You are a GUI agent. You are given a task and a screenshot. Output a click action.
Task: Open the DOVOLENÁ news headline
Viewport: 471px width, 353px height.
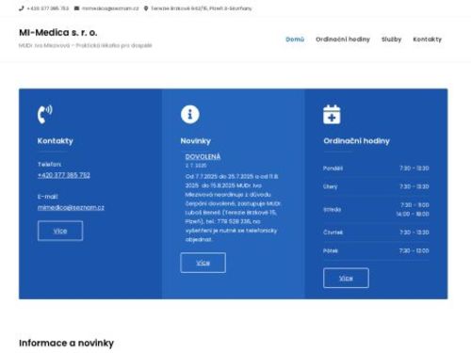(203, 156)
